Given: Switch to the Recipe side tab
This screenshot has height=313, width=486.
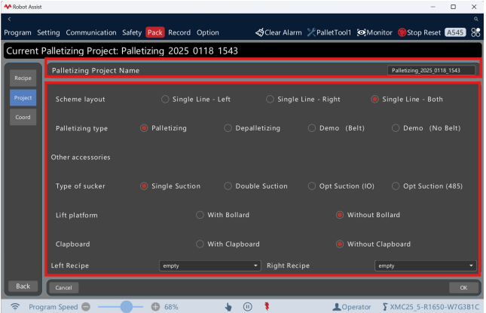Looking at the screenshot, I should coord(23,78).
